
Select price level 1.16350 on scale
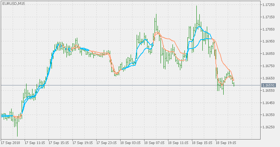pyautogui.click(x=268, y=115)
